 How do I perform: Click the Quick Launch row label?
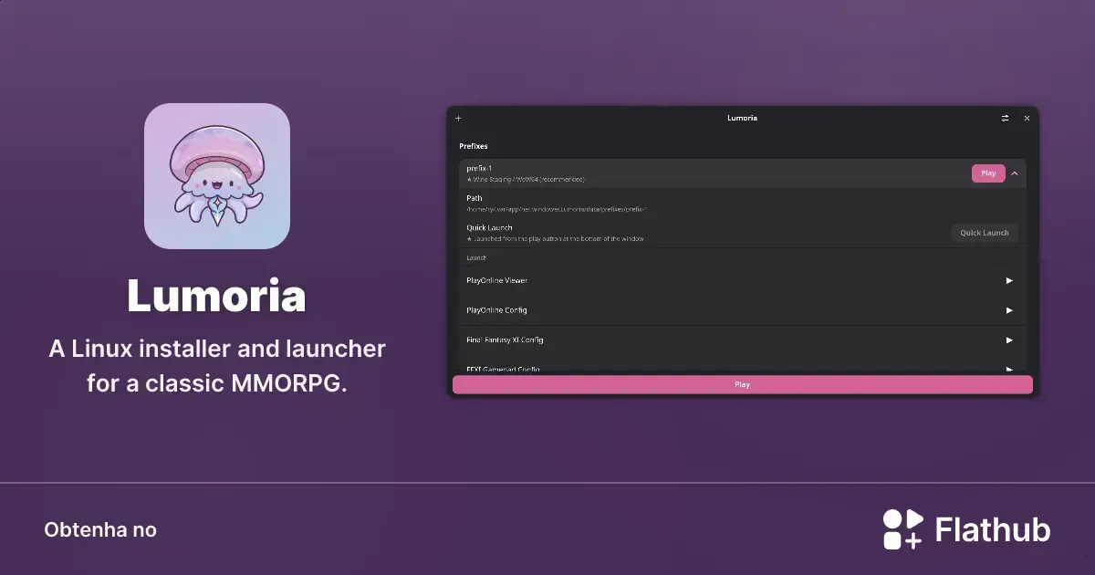point(489,227)
